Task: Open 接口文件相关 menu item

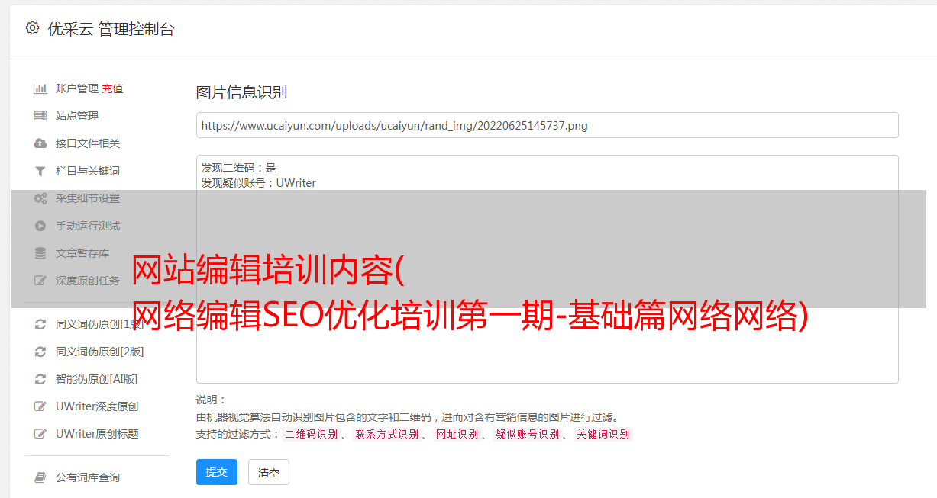Action: click(x=88, y=143)
